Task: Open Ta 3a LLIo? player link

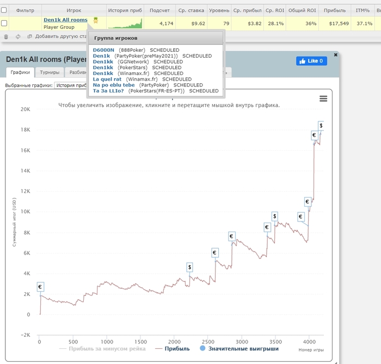Action: click(x=108, y=91)
